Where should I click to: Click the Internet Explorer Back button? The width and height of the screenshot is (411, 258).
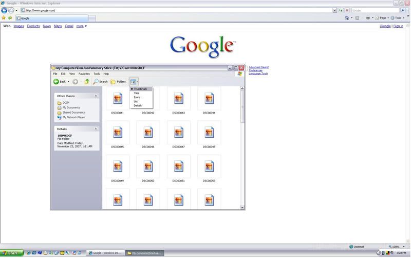(x=4, y=10)
